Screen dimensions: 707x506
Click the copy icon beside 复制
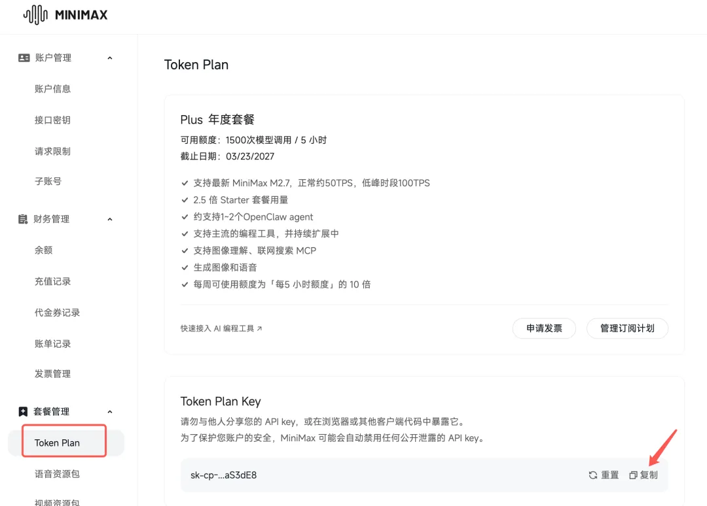pyautogui.click(x=633, y=475)
